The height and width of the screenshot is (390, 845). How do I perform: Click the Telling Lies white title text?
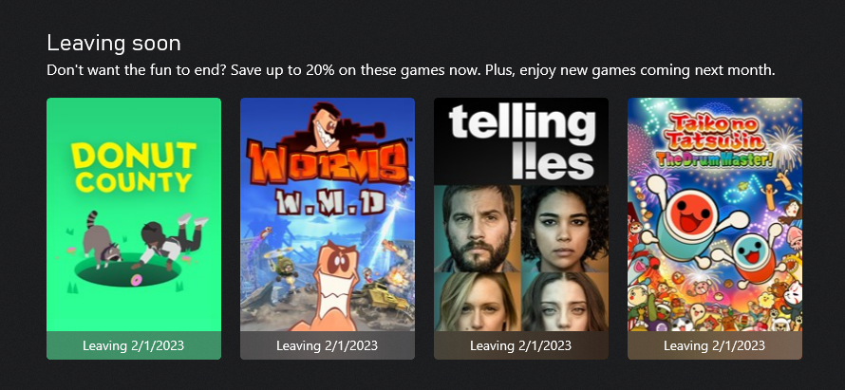click(x=521, y=142)
